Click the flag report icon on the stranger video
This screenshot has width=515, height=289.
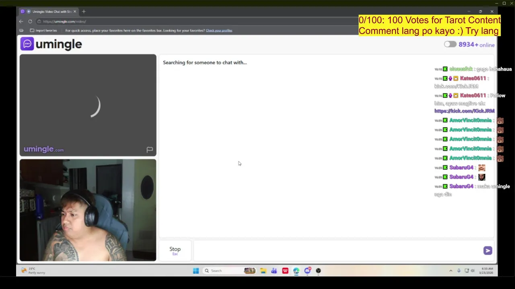tap(149, 150)
